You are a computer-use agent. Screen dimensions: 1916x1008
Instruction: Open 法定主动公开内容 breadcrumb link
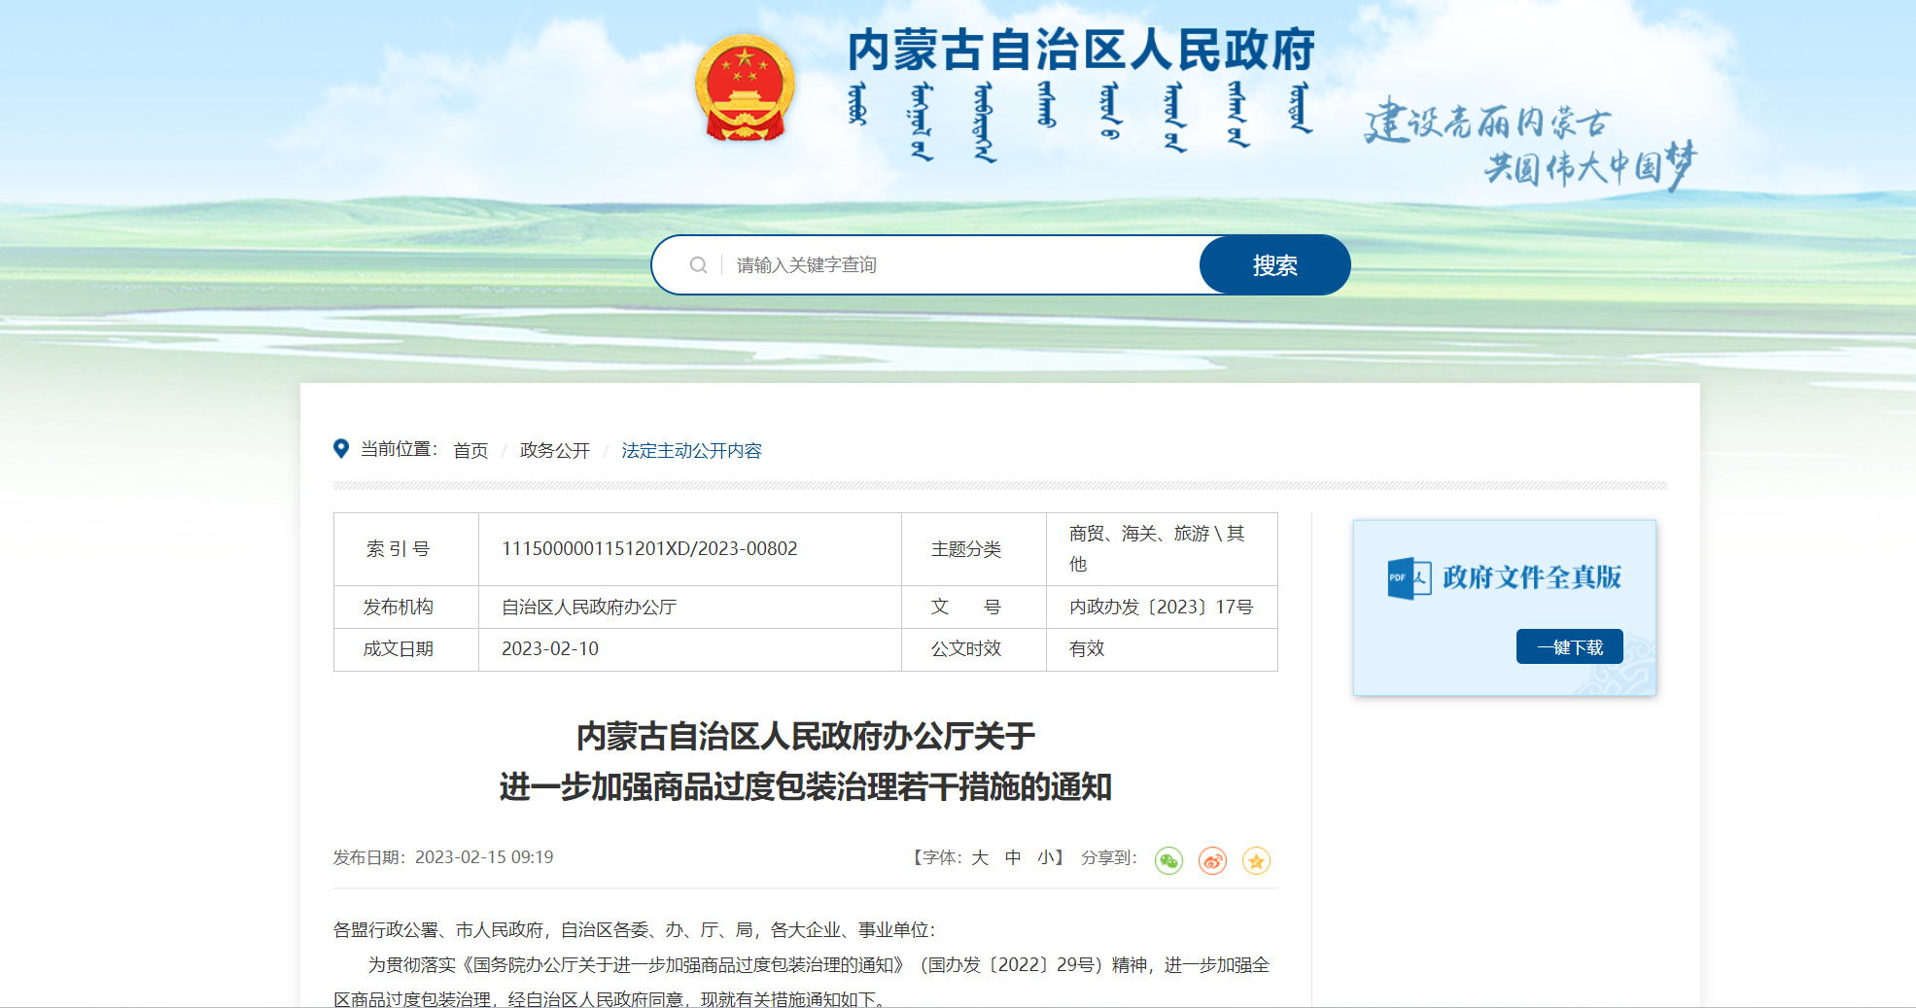[x=691, y=451]
